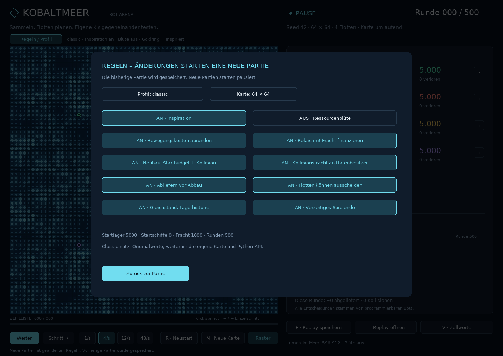Click R · Neustart button
Viewport: 503px width, 356px height.
tap(179, 338)
